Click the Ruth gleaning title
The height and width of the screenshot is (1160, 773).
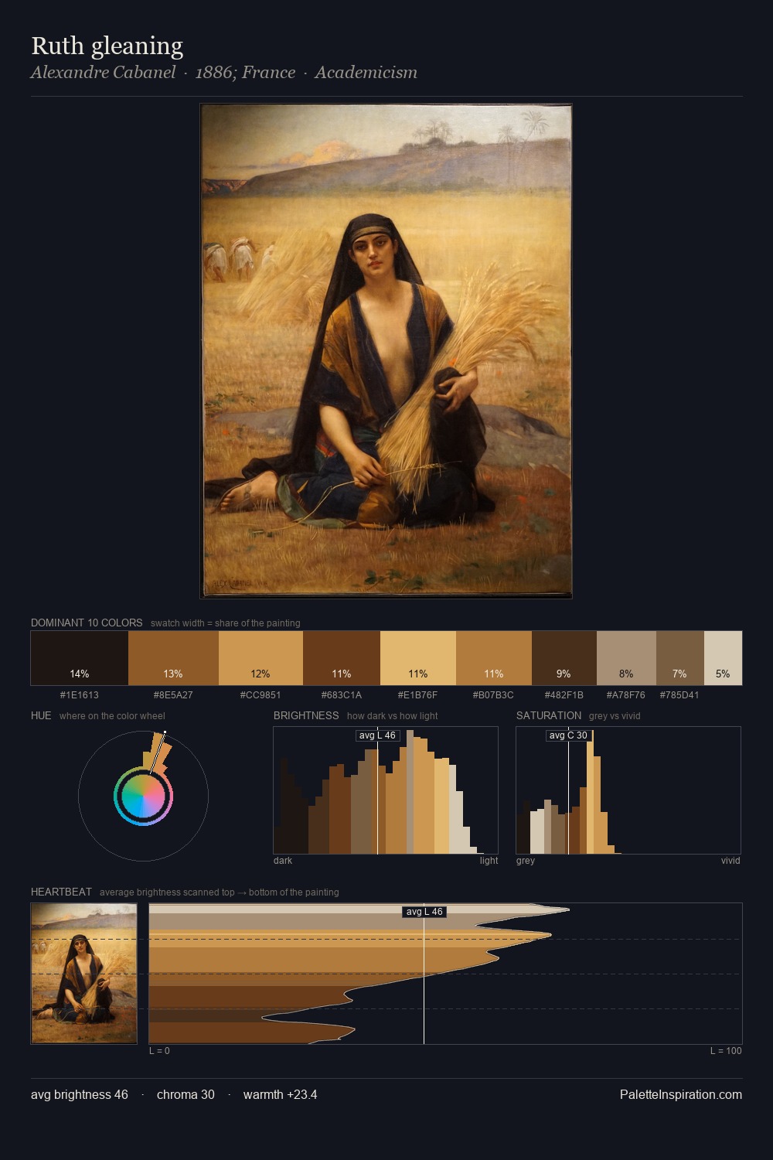click(107, 46)
